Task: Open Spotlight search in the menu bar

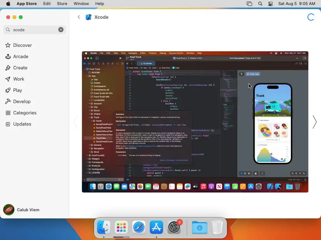Action: pyautogui.click(x=260, y=4)
